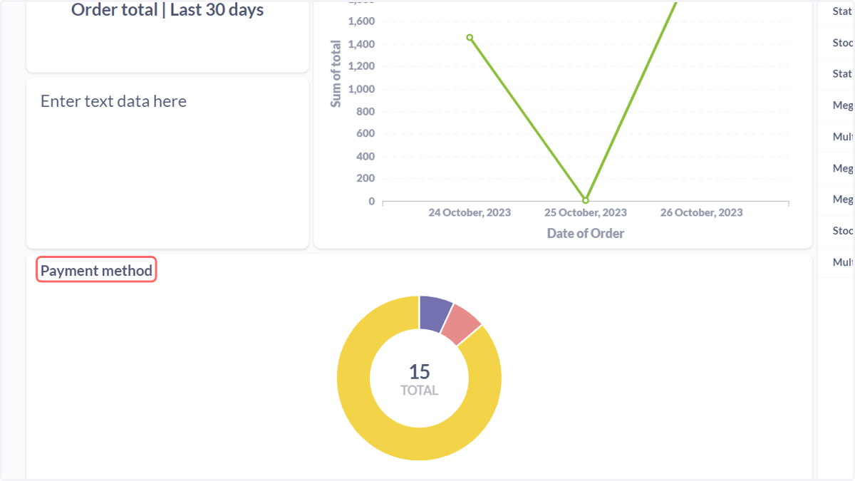
Task: Open the Payment method card title
Action: point(96,271)
